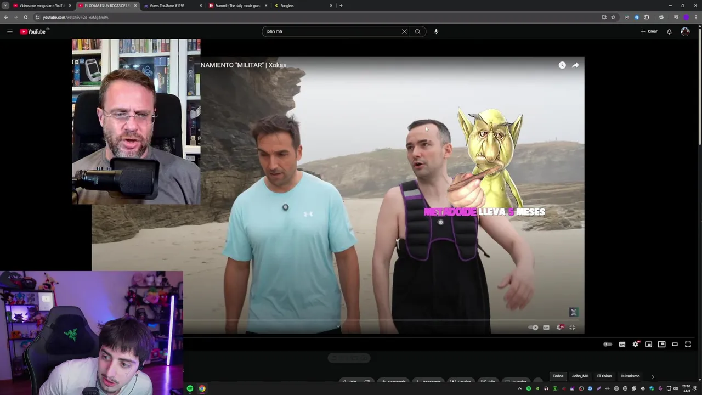Bookmark this page with star icon
Image resolution: width=702 pixels, height=395 pixels.
[613, 17]
